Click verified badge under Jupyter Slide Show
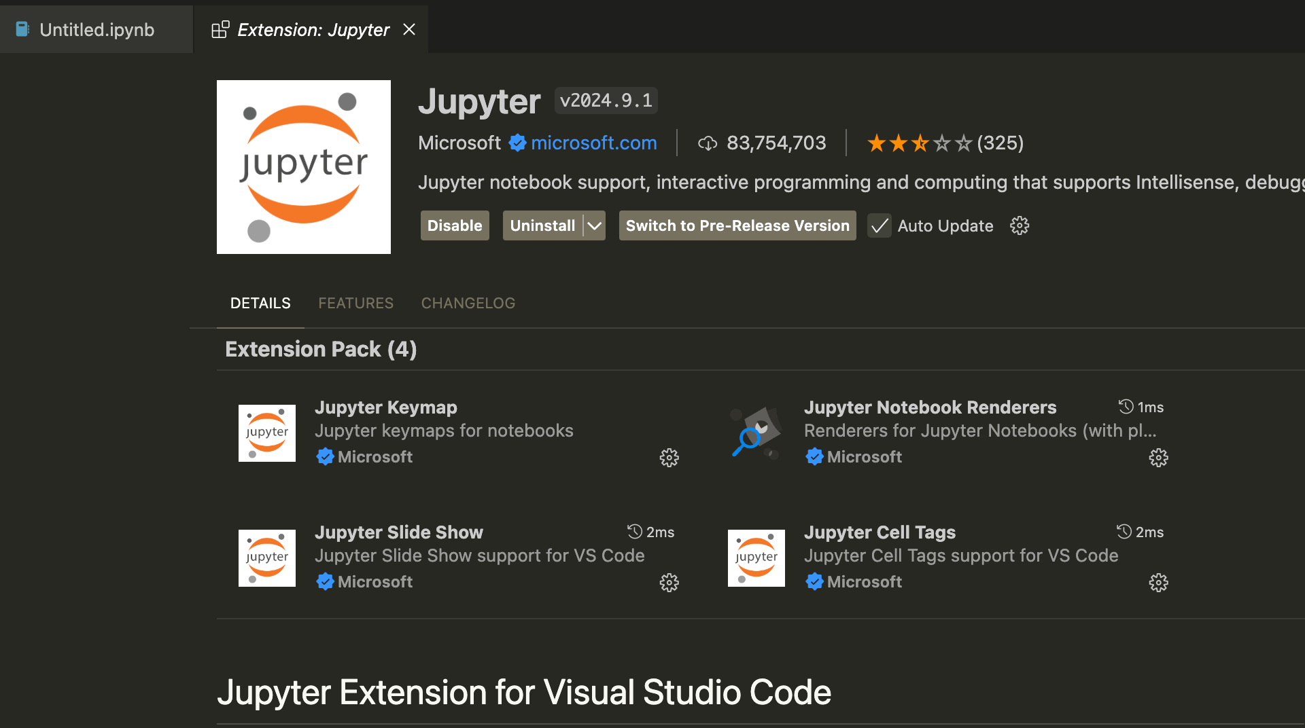Screen dimensions: 1305x728 click(325, 581)
